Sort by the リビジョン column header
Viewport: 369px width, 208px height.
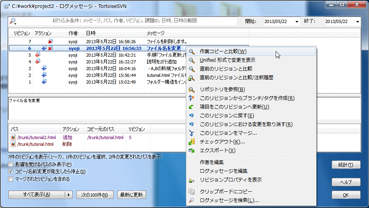pyautogui.click(x=21, y=33)
